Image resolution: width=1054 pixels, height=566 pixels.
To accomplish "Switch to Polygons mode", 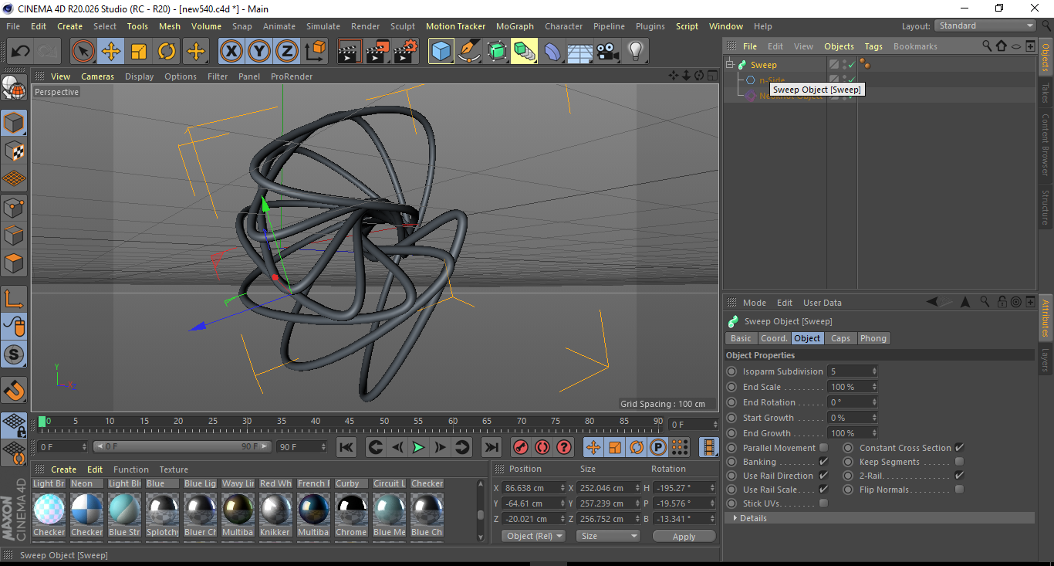I will click(14, 263).
